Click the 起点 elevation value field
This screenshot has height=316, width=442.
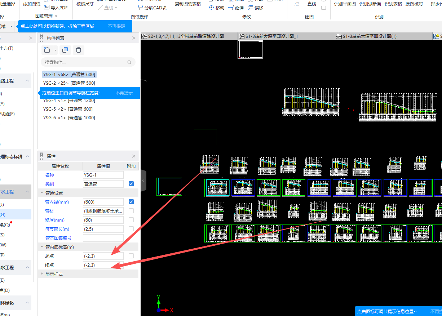point(103,256)
